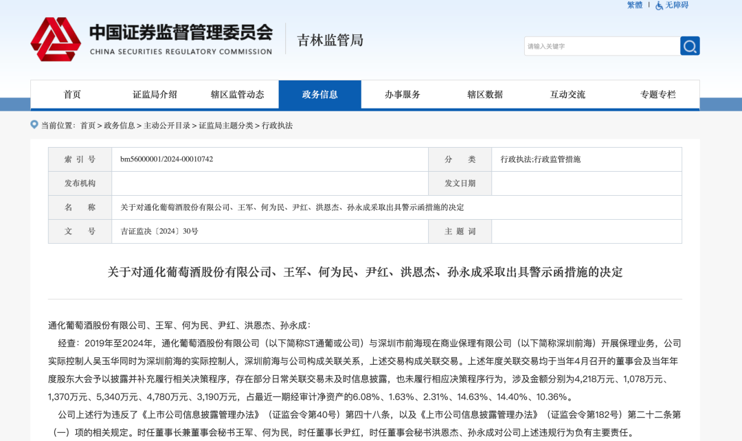Click the 主题词 table label cell
Viewport: 742px width, 441px height.
[460, 231]
